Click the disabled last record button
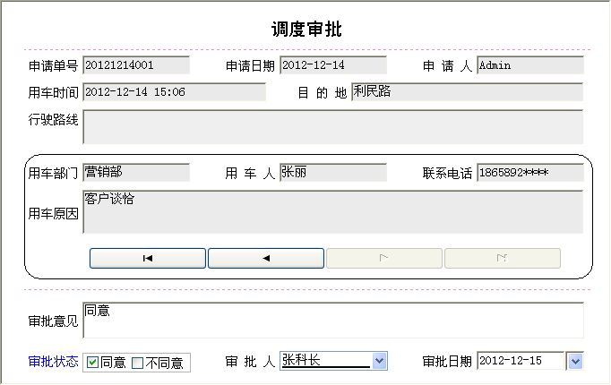 [503, 259]
